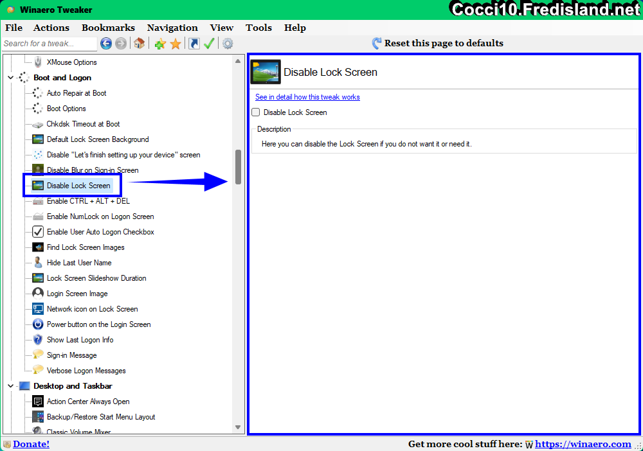Click the greyed-out Forward arrow button
This screenshot has width=643, height=451.
(121, 44)
